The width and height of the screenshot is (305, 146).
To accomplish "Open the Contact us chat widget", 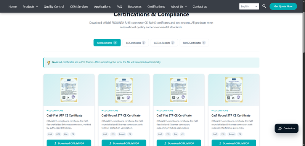I will coord(286,128).
